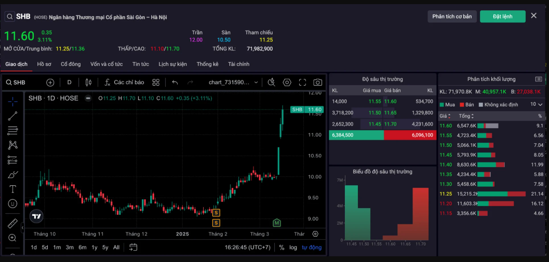Image resolution: width=549 pixels, height=262 pixels.
Task: Take a chart snapshot with camera icon
Action: point(317,82)
